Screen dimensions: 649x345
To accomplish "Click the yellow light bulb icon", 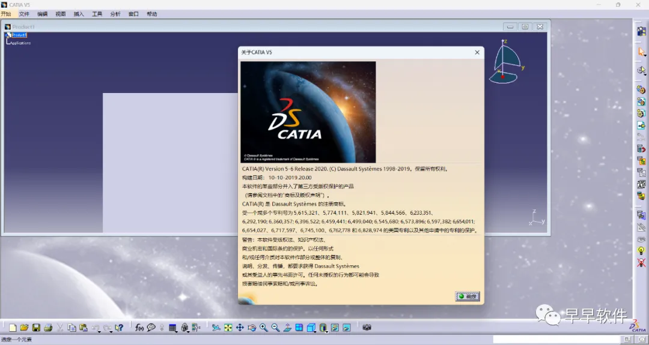I will coord(641,251).
